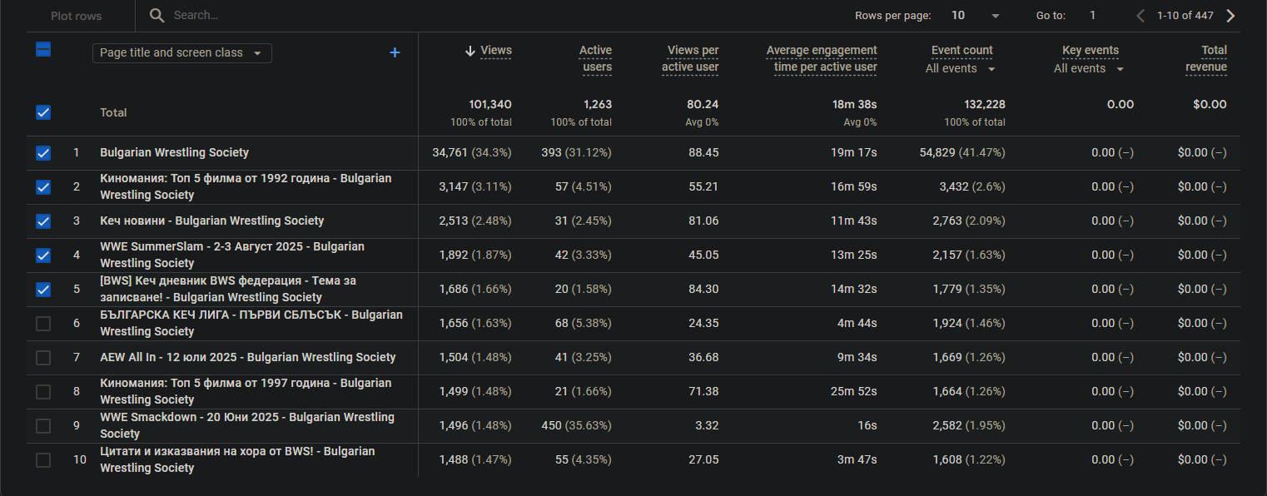Sort by Views per active user

[x=690, y=59]
